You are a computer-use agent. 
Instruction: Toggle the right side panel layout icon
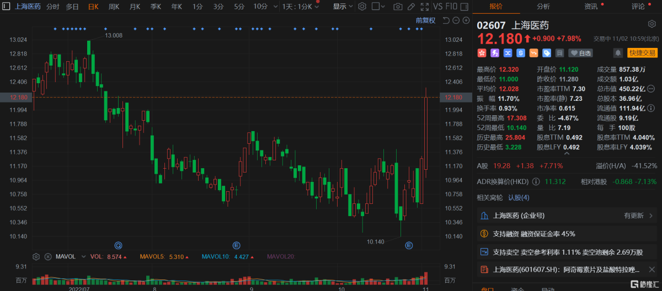(465, 7)
